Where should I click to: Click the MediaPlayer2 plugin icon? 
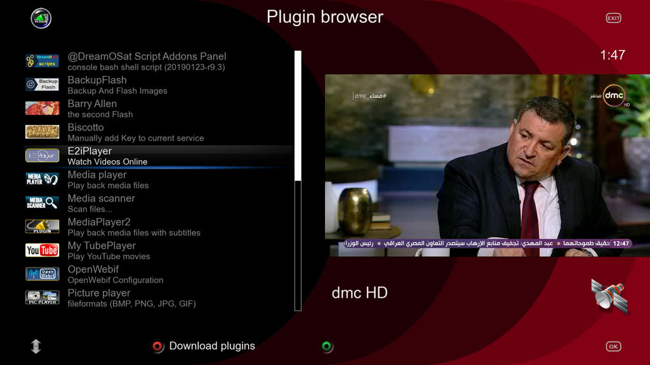pos(43,226)
